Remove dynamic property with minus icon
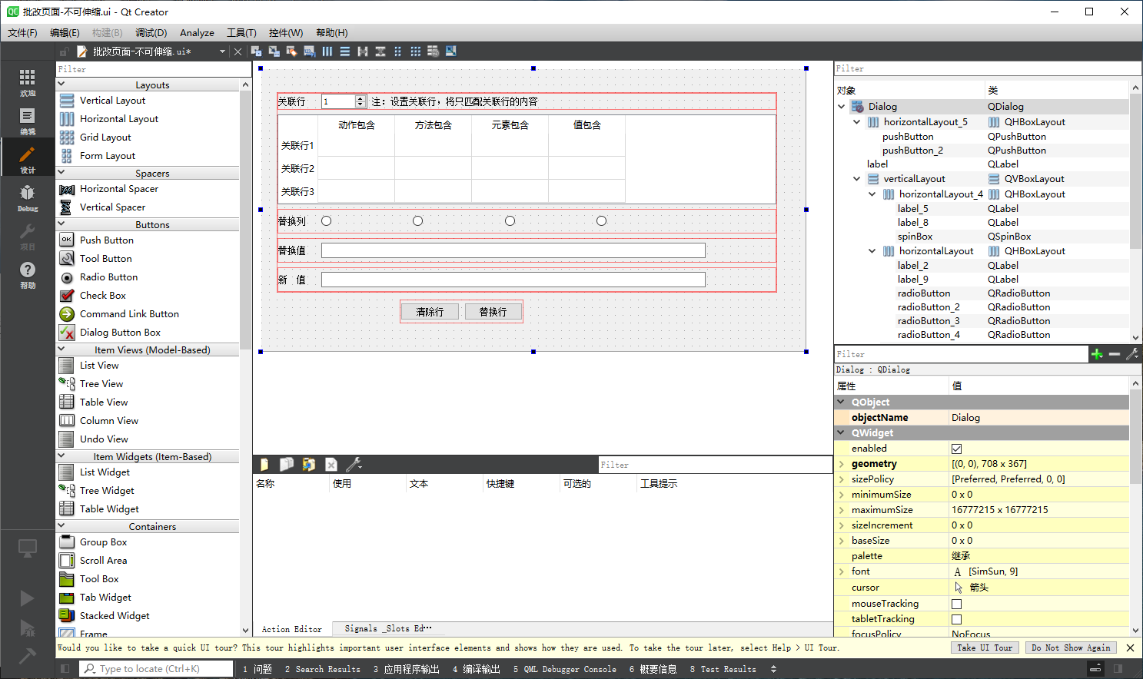Image resolution: width=1143 pixels, height=679 pixels. (x=1115, y=354)
